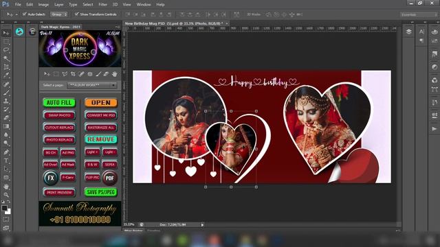440x247 pixels.
Task: Click the AUTO FILL button
Action: point(59,103)
